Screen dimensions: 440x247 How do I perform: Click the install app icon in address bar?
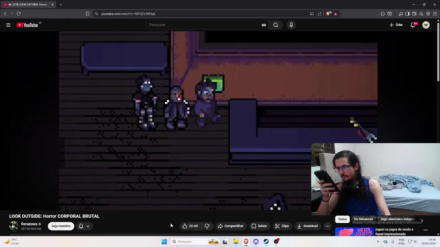[x=312, y=14]
